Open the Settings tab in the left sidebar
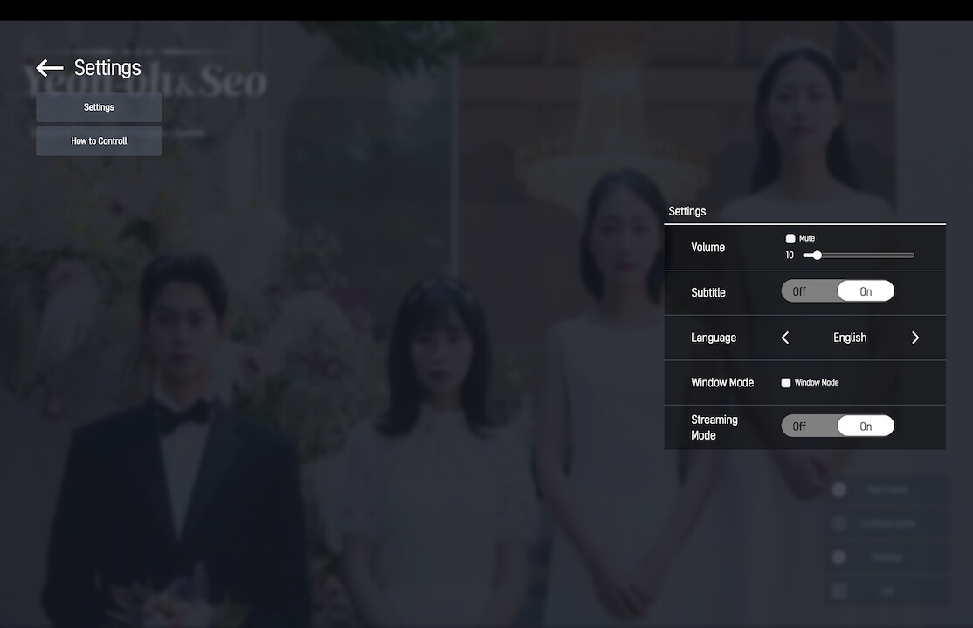 pos(98,106)
